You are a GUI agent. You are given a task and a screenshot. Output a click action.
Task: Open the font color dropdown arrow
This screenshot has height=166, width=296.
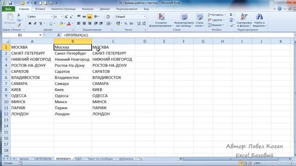(73, 24)
